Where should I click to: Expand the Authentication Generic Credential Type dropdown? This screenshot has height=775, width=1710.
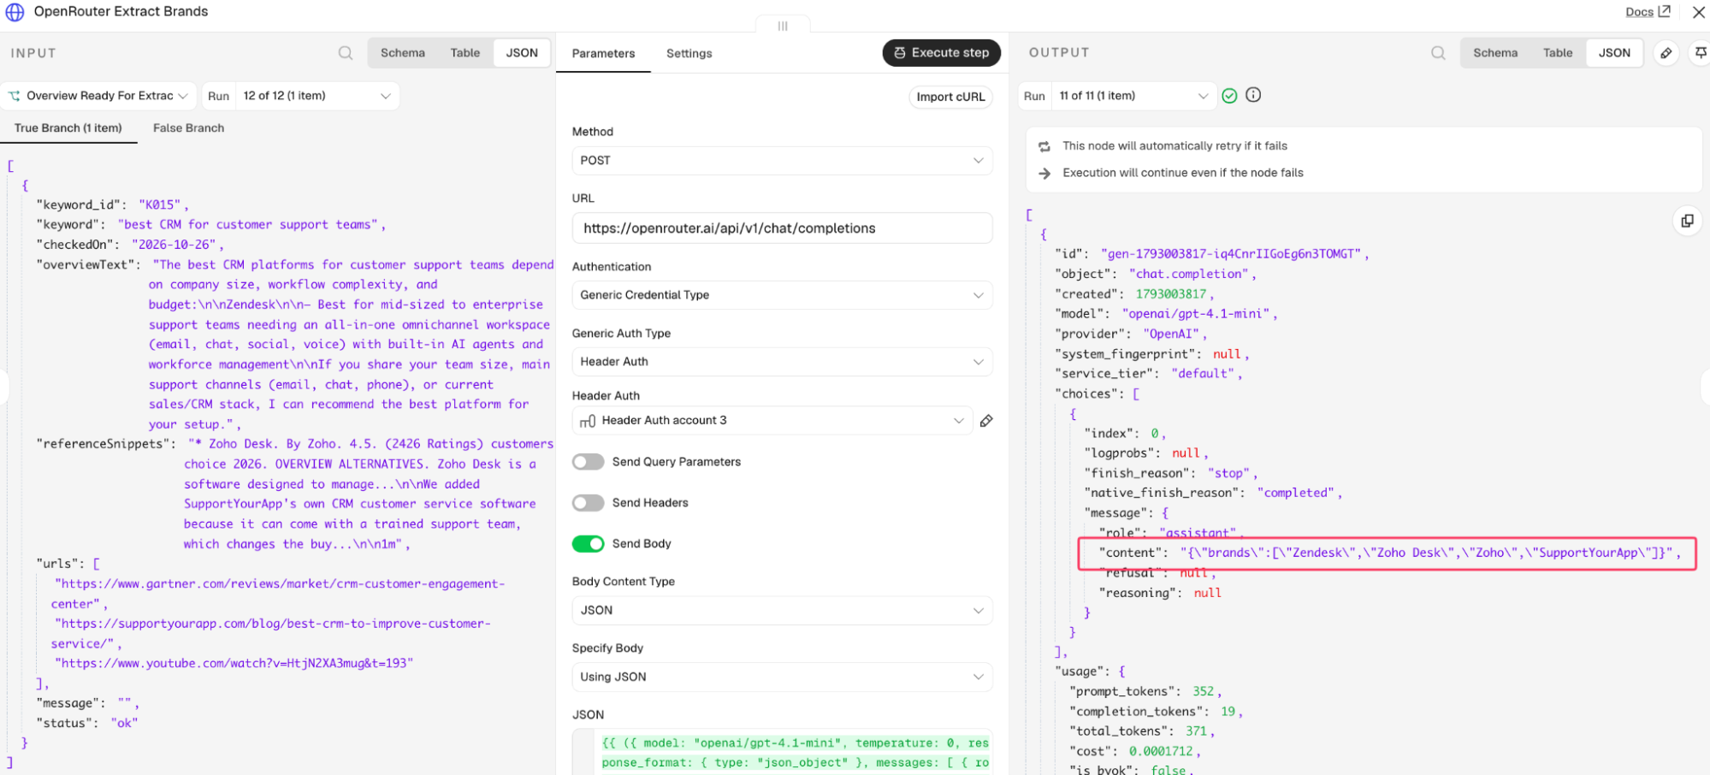click(782, 295)
